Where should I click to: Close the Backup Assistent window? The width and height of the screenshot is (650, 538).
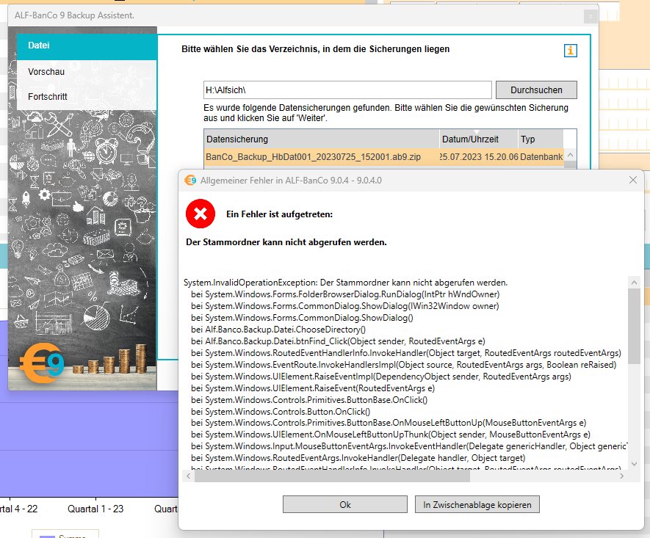(x=591, y=17)
